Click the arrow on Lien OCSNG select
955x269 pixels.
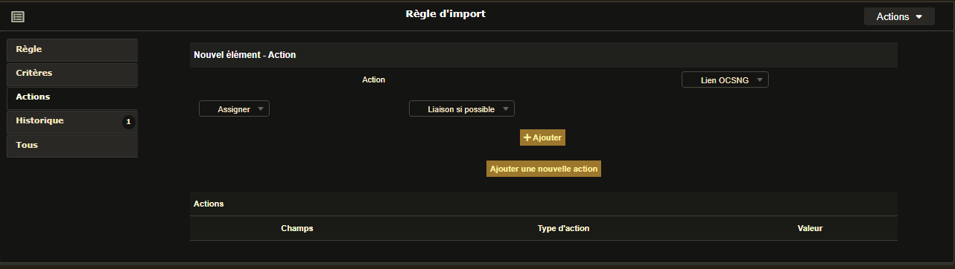point(759,80)
